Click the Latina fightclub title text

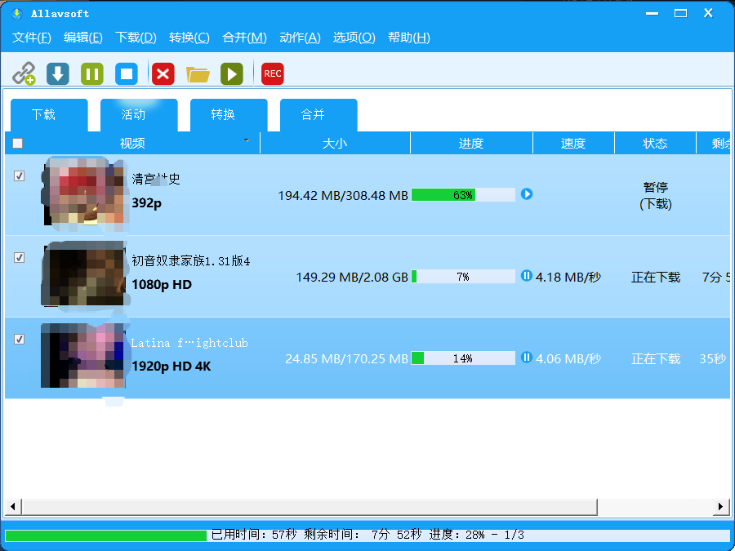(x=189, y=343)
